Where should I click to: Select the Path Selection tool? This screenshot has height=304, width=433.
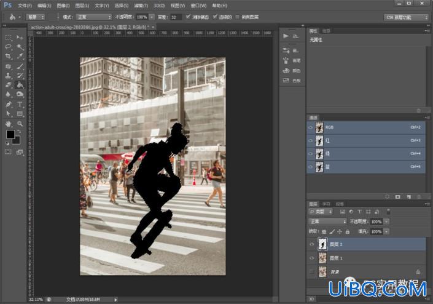click(x=8, y=114)
